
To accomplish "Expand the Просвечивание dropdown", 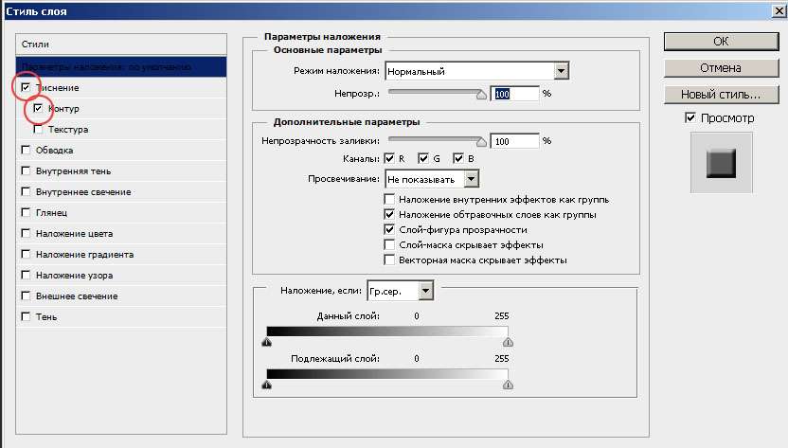I will click(432, 179).
